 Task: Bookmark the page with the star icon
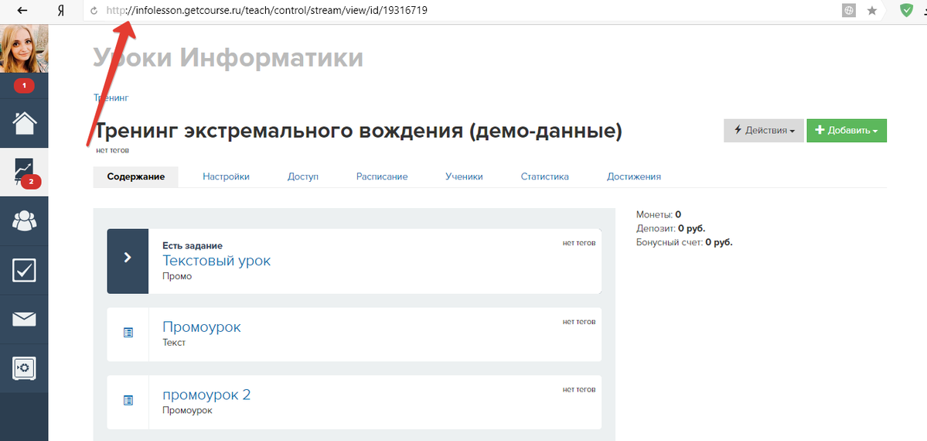(x=872, y=11)
